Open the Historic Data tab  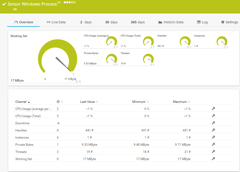171,22
